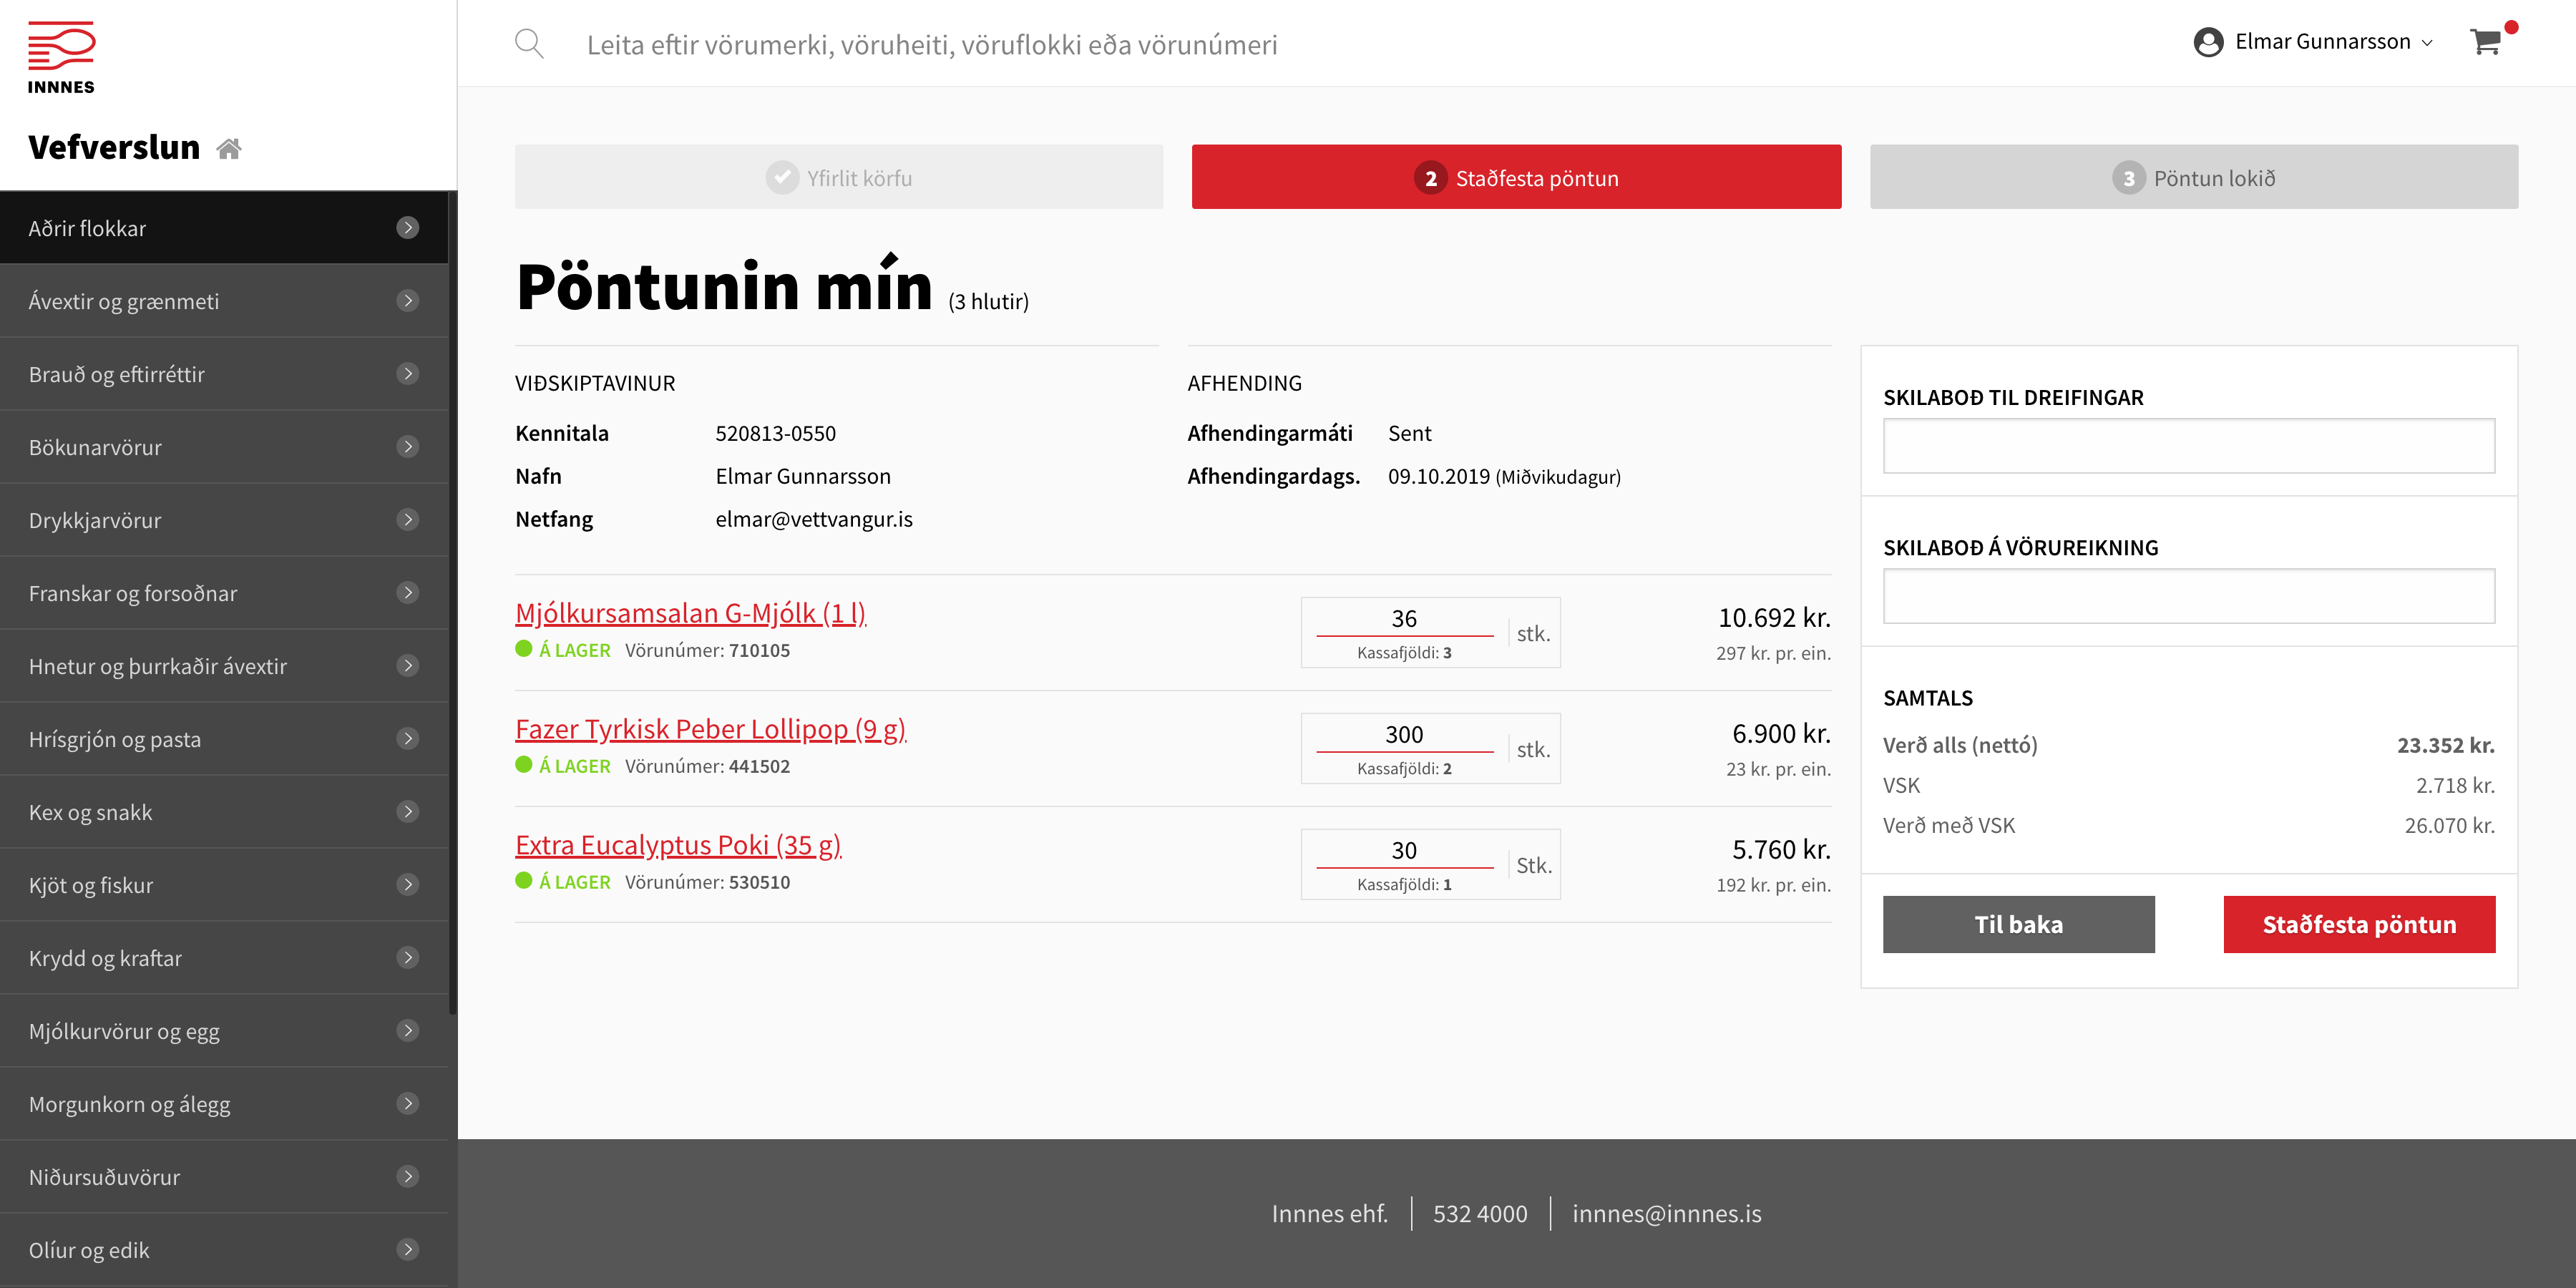The height and width of the screenshot is (1288, 2576).
Task: Click Kennitala value 520813-0550
Action: 776,433
